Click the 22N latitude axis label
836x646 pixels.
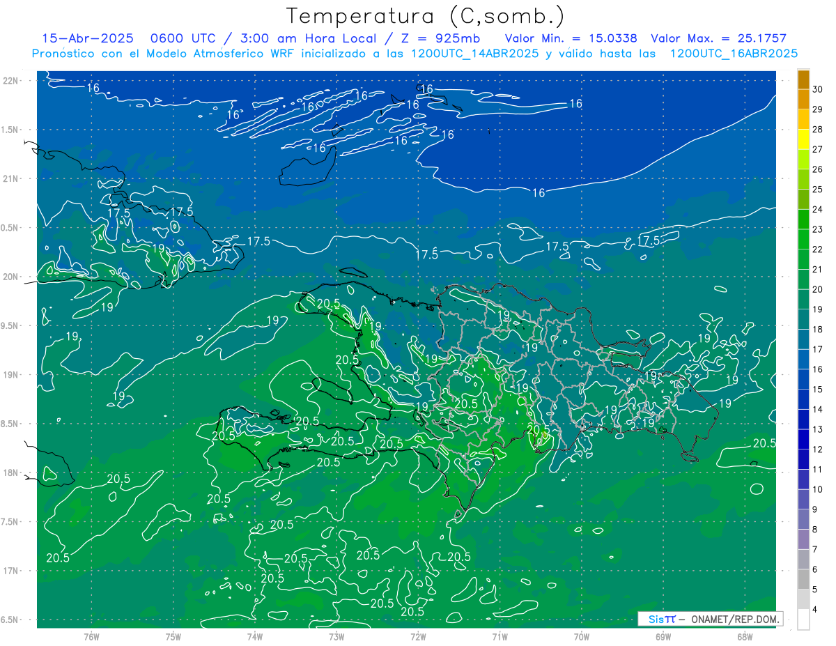point(10,81)
